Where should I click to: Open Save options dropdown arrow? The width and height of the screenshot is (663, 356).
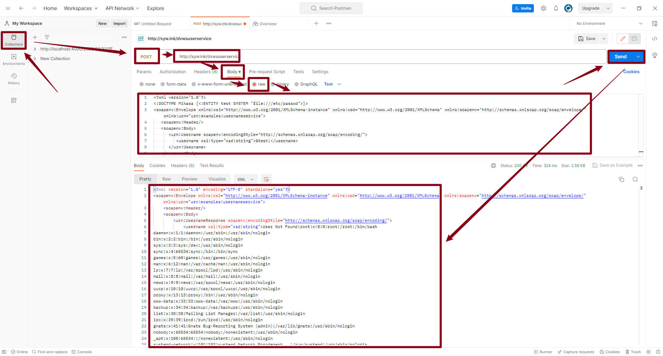click(x=604, y=39)
